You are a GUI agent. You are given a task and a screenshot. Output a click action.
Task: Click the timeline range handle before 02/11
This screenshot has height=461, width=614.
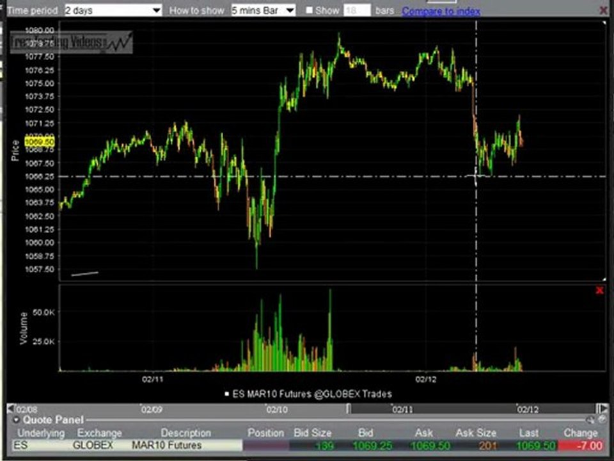348,409
